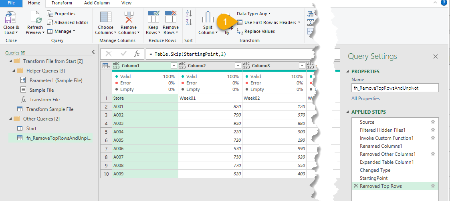Click the Keep Rows icon
The height and width of the screenshot is (201, 450).
click(153, 18)
